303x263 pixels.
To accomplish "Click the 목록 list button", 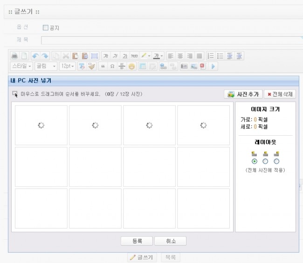I will (x=171, y=257).
